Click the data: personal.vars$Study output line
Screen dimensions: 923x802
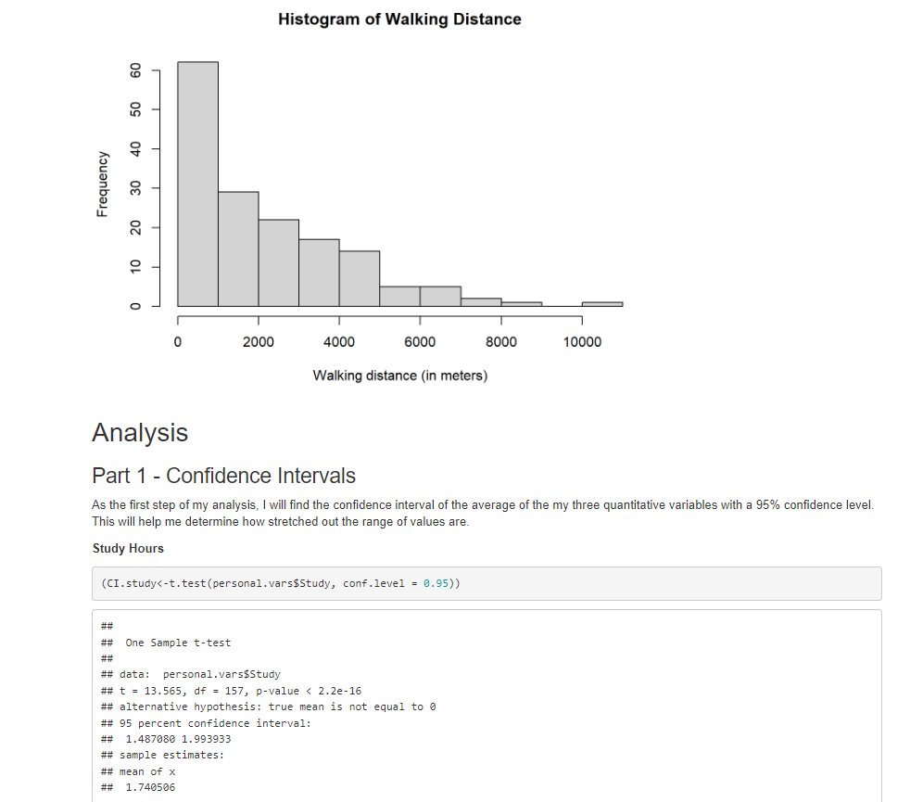point(199,675)
